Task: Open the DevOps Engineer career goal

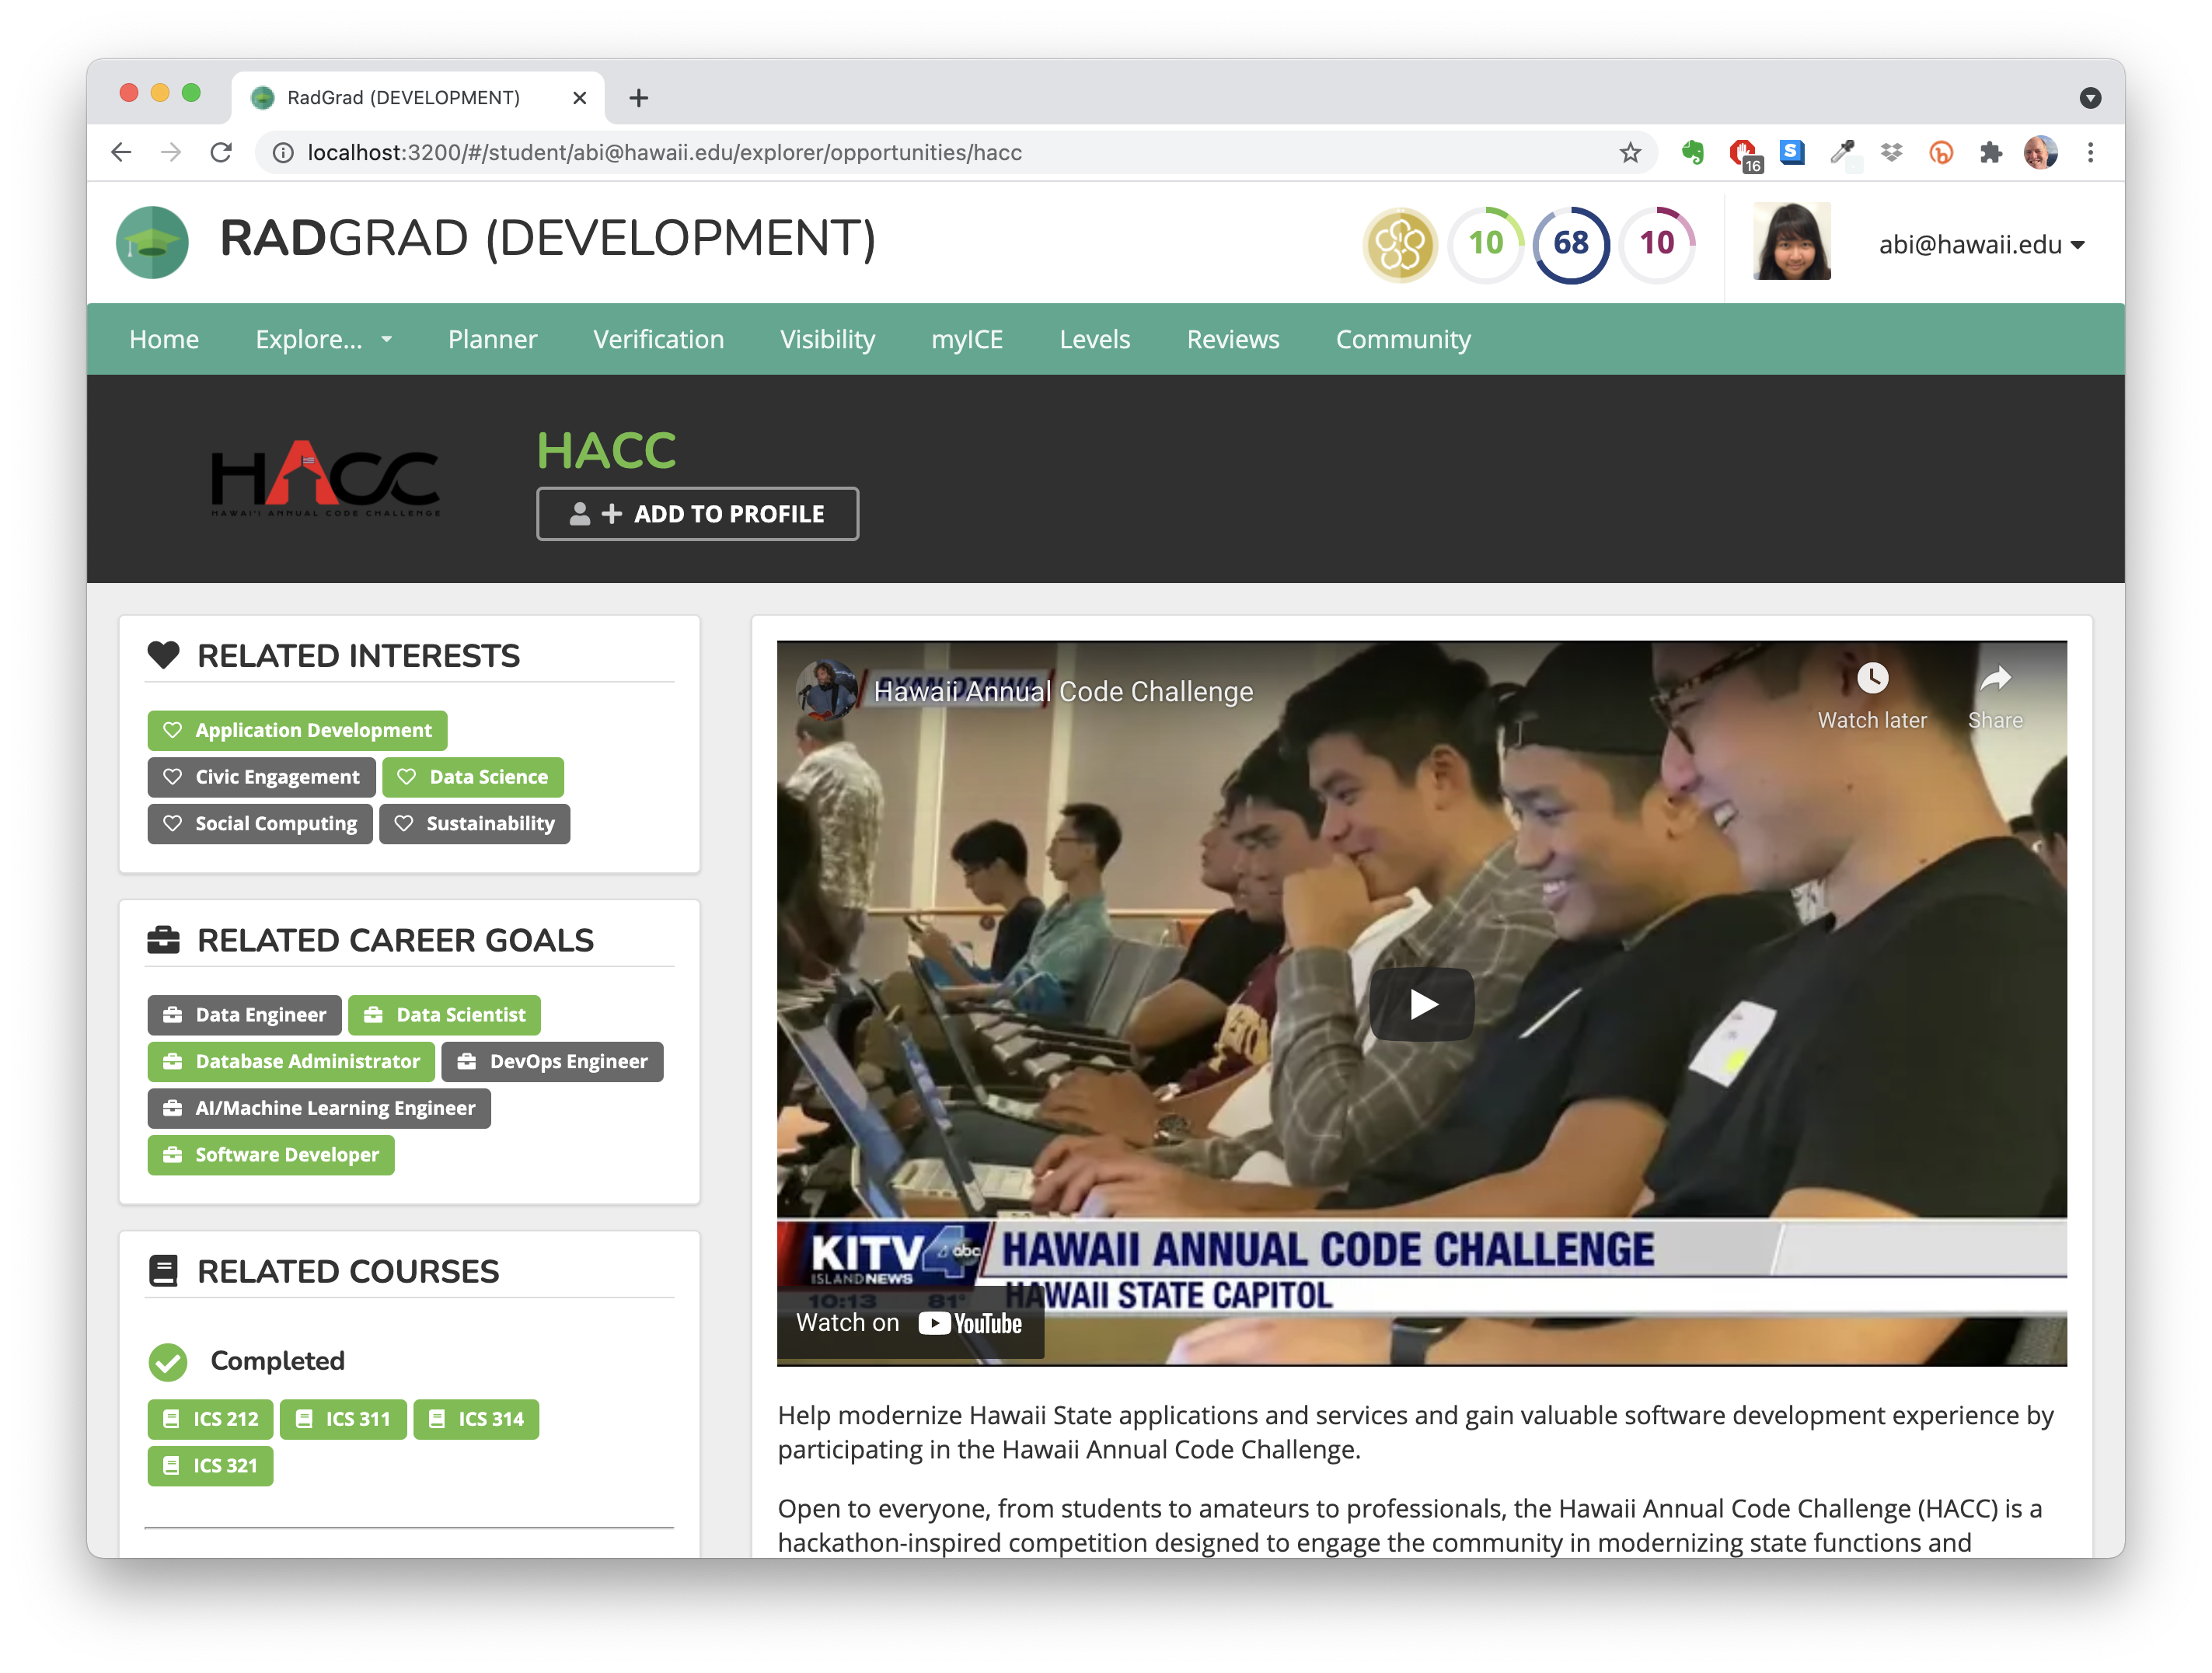Action: click(552, 1062)
